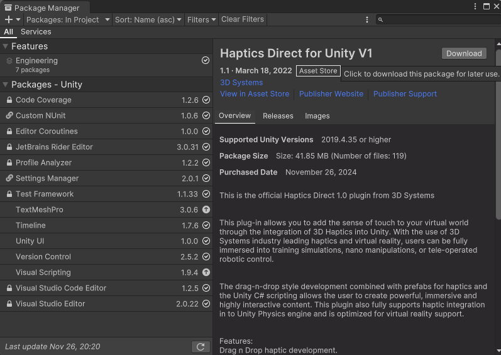
Task: Select the All tab
Action: point(8,32)
